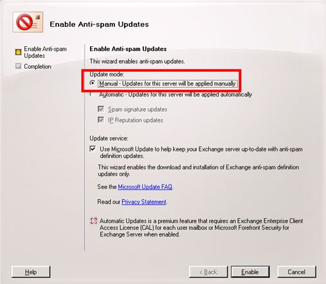Toggle Spam signature updates checkbox
Viewport: 326px width, 284px height.
point(101,109)
